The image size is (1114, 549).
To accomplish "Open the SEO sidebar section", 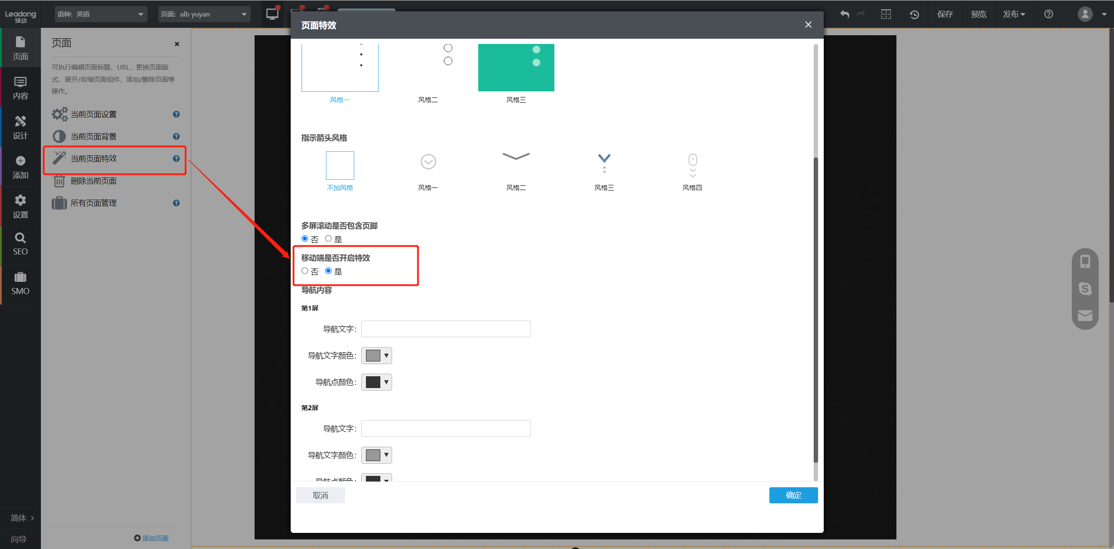I will coord(20,244).
